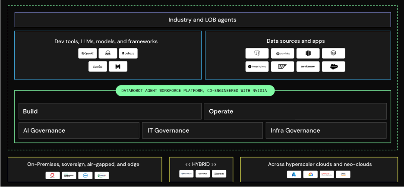Select the CoreWeave logo tile
The height and width of the screenshot is (187, 404).
pyautogui.click(x=186, y=174)
